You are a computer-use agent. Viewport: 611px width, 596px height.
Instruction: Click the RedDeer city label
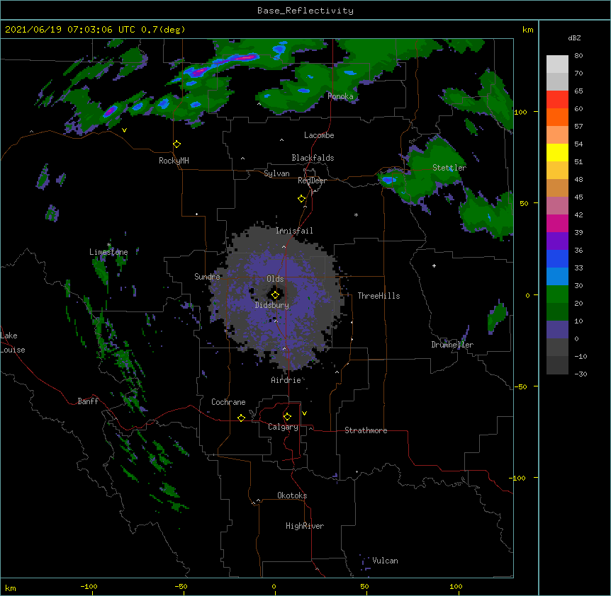(312, 180)
